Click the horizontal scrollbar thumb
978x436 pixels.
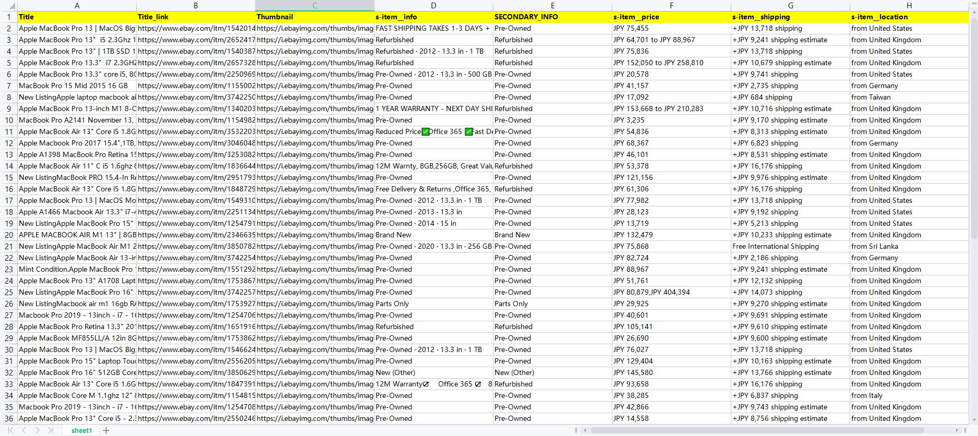(x=757, y=430)
